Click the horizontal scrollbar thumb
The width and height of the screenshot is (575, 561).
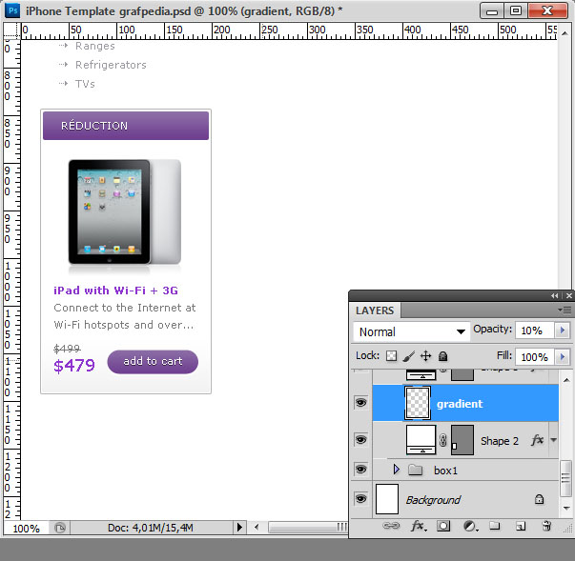[307, 528]
